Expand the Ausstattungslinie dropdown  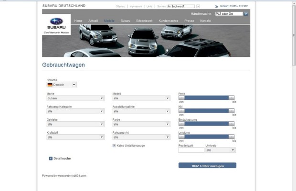pyautogui.click(x=141, y=111)
